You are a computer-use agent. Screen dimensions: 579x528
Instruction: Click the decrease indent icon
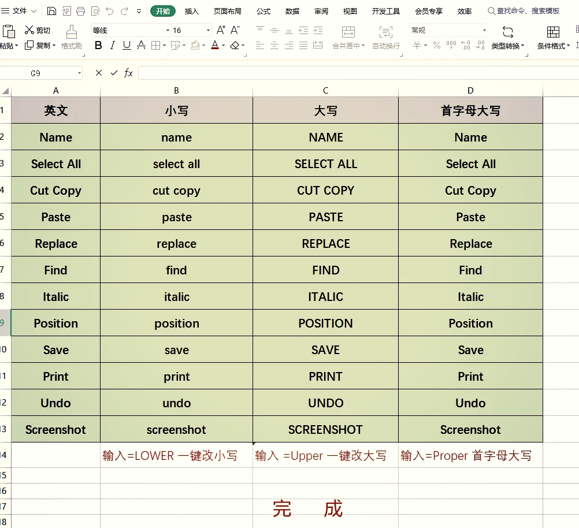(x=303, y=30)
